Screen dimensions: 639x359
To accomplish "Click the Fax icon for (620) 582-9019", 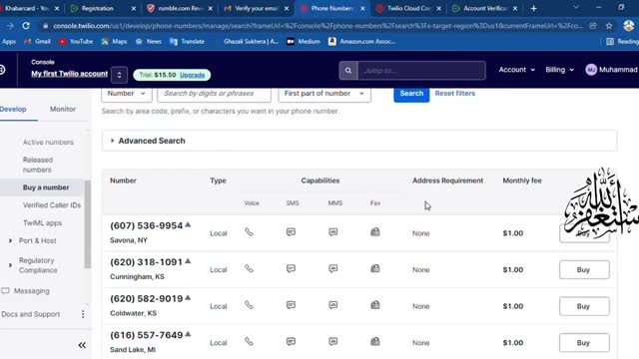I will click(375, 305).
